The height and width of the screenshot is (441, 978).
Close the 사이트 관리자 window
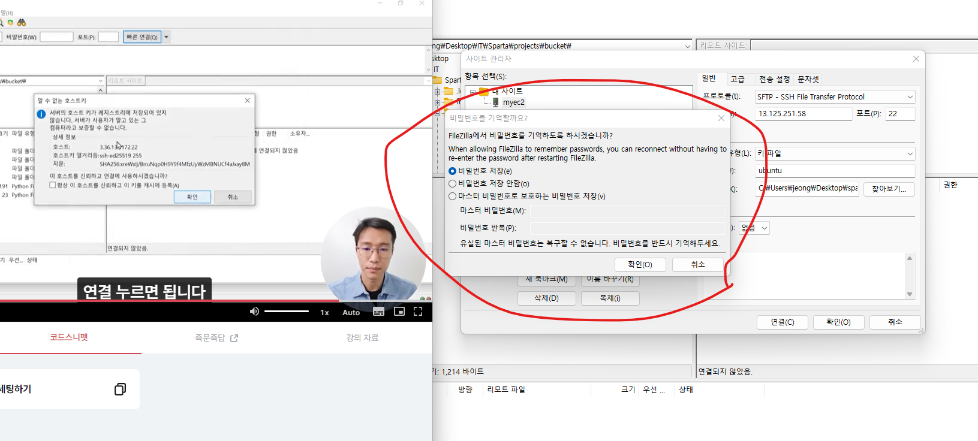click(x=916, y=59)
